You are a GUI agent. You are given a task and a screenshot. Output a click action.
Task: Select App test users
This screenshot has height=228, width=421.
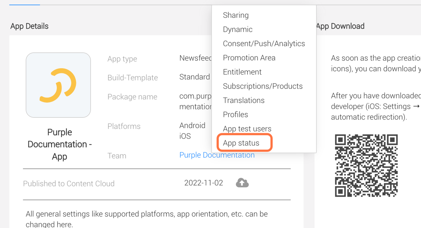247,129
